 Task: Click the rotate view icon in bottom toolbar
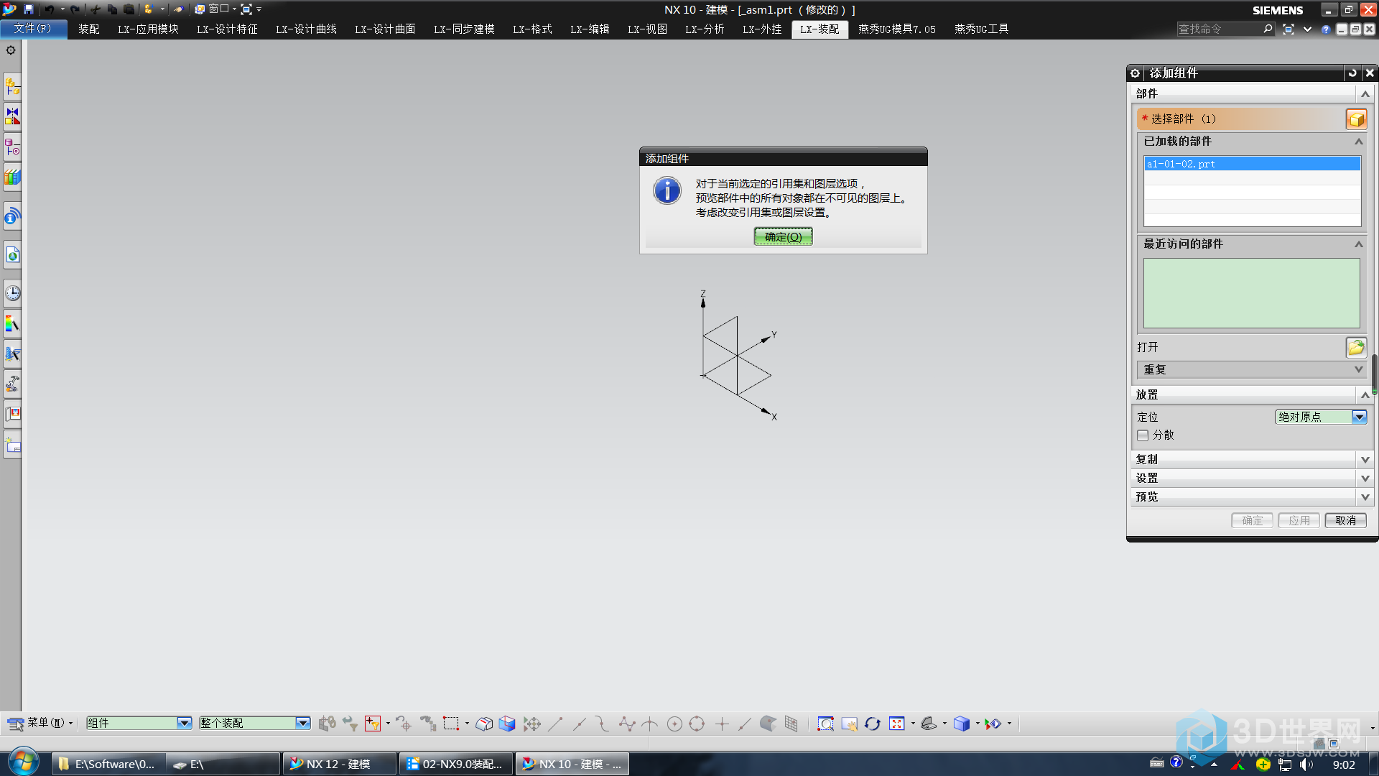click(872, 724)
